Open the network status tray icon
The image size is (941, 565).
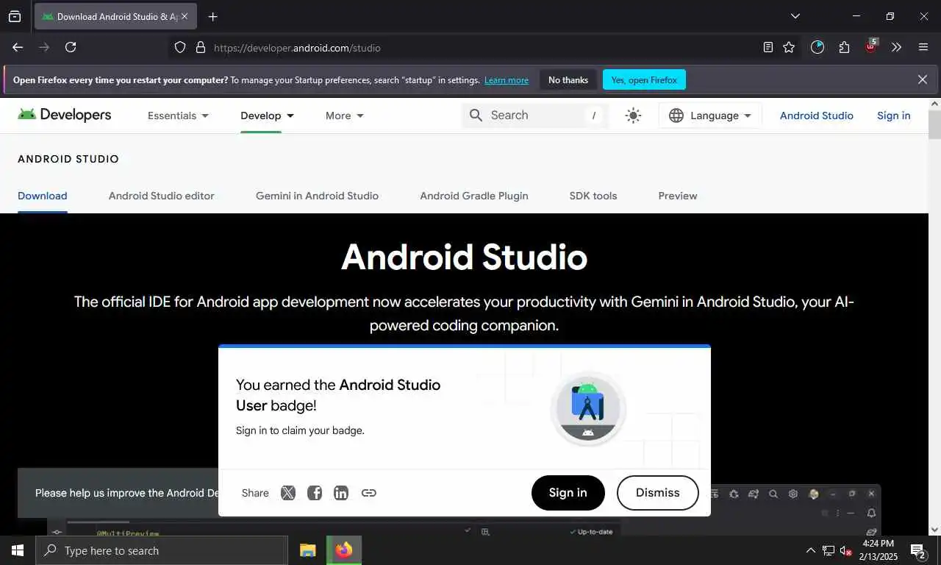click(829, 550)
